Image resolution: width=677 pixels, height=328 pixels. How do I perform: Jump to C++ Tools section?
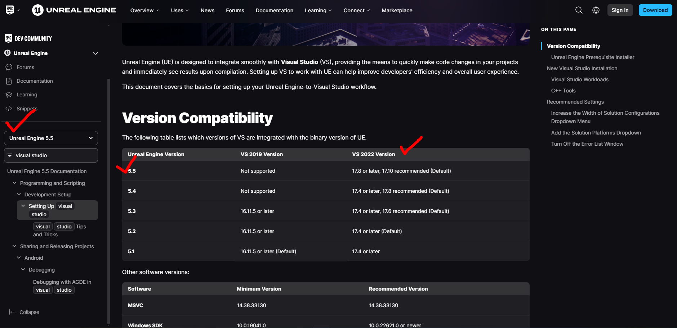[563, 91]
